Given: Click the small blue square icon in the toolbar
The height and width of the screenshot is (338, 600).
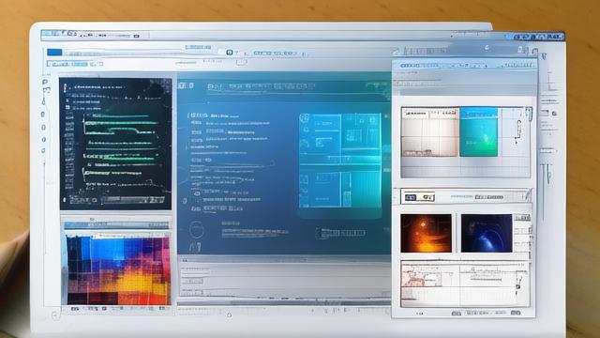Looking at the screenshot, I should coord(229,53).
